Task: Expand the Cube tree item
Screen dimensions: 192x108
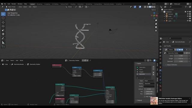Action: coord(164,16)
